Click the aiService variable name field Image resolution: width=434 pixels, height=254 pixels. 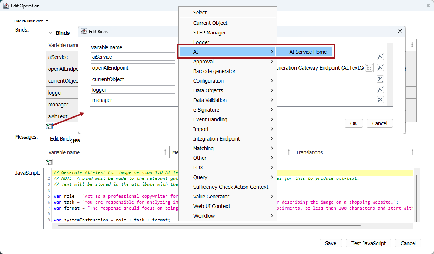point(133,57)
